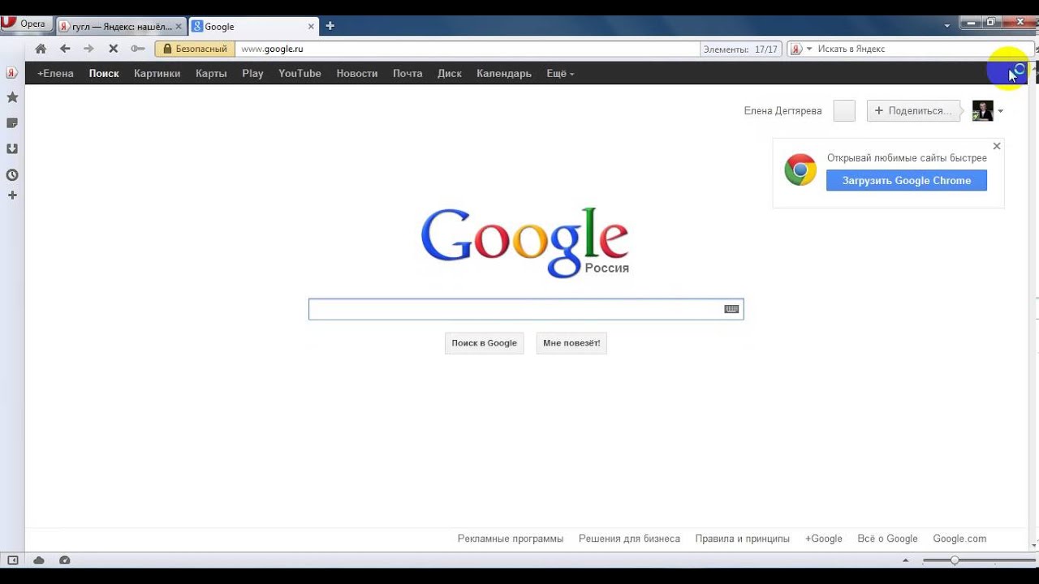Image resolution: width=1039 pixels, height=584 pixels.
Task: Open '+Google' footer link
Action: [x=824, y=539]
